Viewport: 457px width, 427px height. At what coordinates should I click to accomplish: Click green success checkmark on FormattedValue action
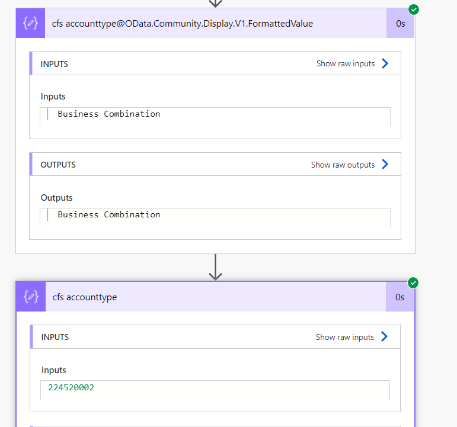pyautogui.click(x=414, y=9)
